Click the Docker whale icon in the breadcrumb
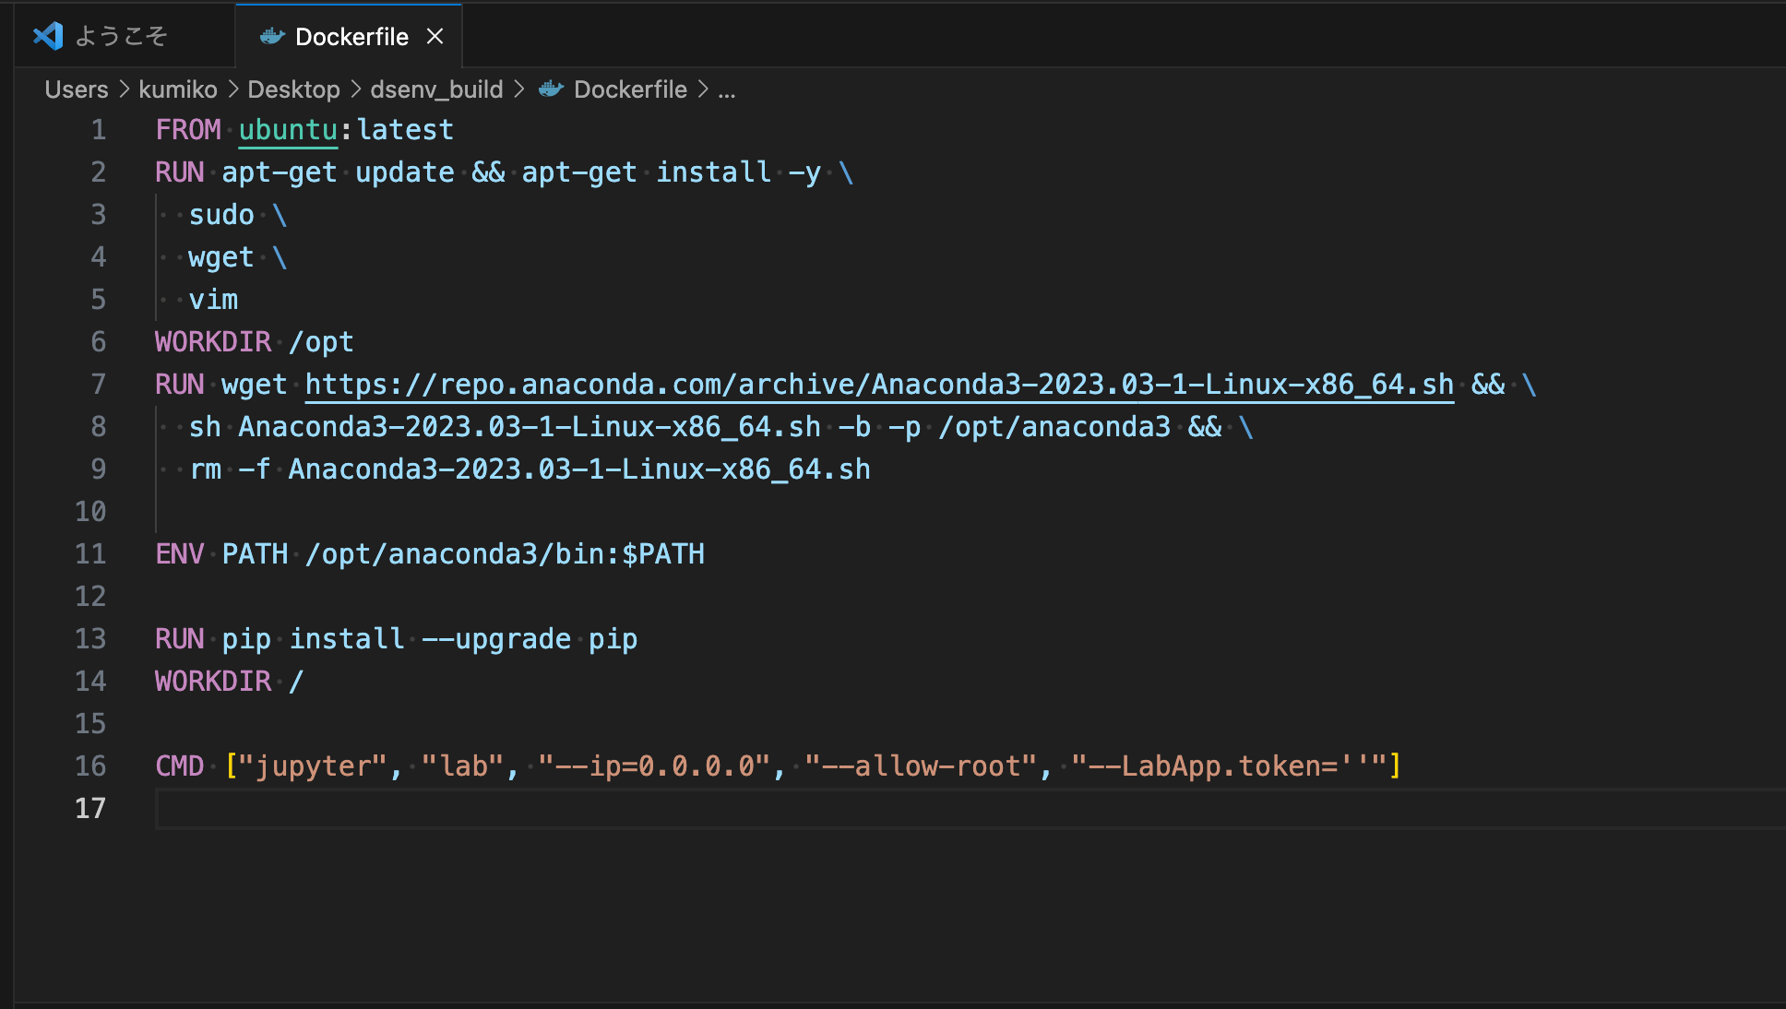The image size is (1786, 1009). pyautogui.click(x=550, y=89)
